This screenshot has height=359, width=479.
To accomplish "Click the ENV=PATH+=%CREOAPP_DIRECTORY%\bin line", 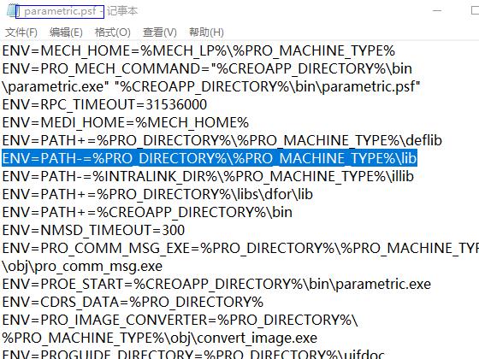I will pyautogui.click(x=147, y=212).
